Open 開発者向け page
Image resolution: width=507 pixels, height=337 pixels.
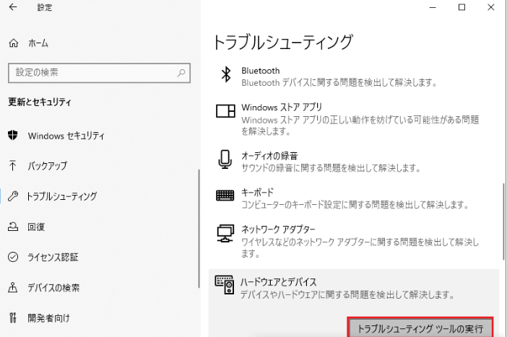click(x=48, y=318)
